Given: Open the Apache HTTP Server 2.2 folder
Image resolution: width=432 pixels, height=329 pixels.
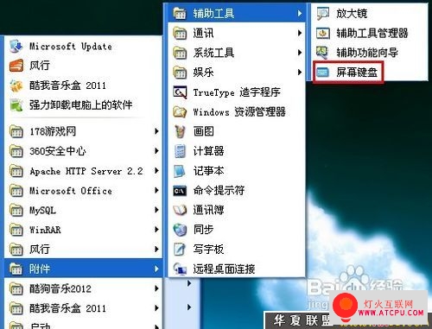Looking at the screenshot, I should [84, 171].
